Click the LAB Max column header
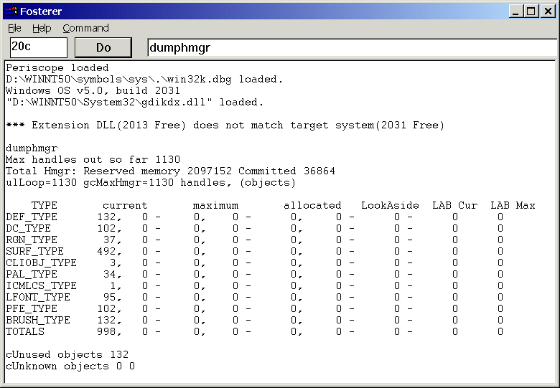The width and height of the screenshot is (560, 388). tap(513, 205)
